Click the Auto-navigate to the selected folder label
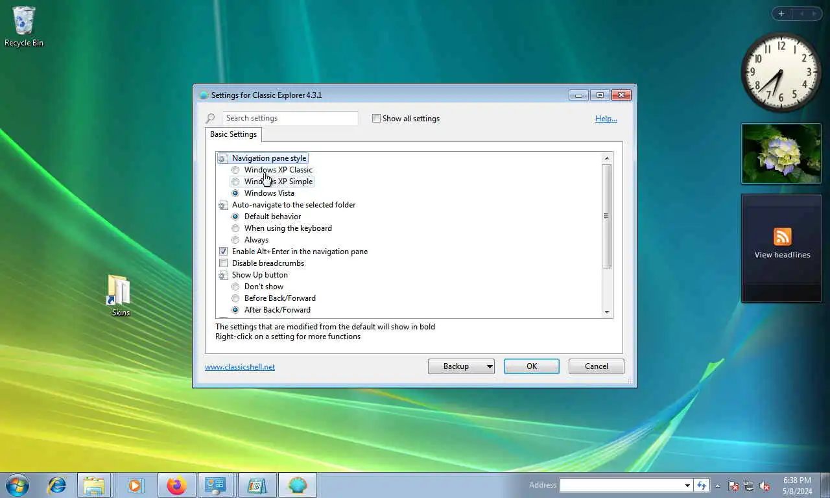This screenshot has width=830, height=498. click(294, 205)
